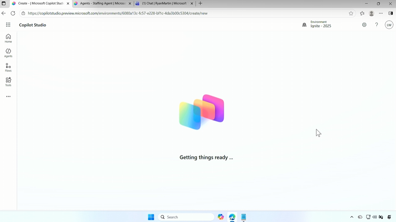The image size is (396, 222).
Task: Open the Environment Ignite - 2025 picker
Action: 317,24
